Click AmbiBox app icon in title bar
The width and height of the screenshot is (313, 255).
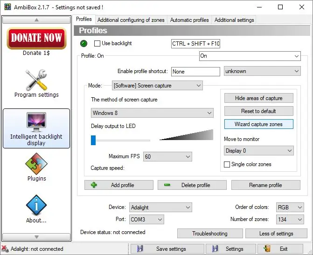pos(7,7)
